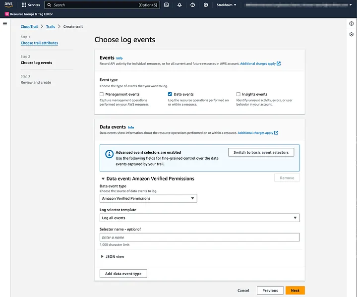Open Events Info link
357x297 pixels.
click(119, 59)
